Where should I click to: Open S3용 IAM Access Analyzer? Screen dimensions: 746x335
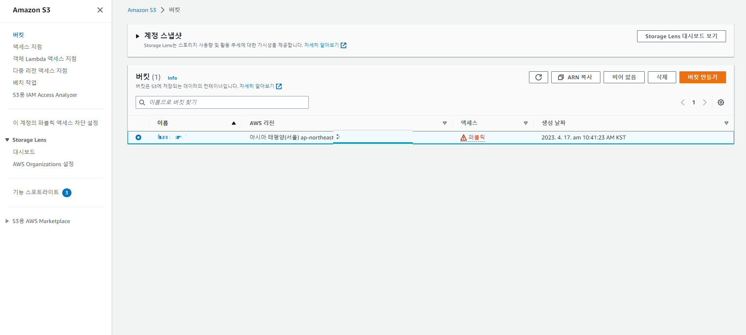coord(45,95)
